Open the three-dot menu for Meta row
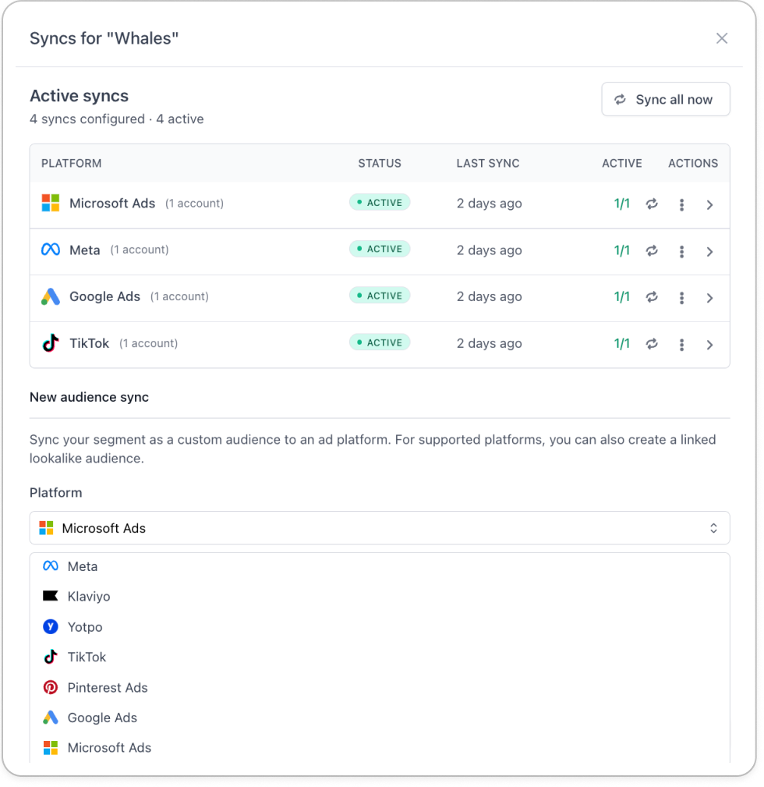Screen dimensions: 764x787 click(681, 251)
